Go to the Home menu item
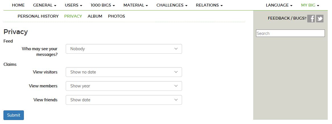The height and width of the screenshot is (124, 332). coord(18,5)
